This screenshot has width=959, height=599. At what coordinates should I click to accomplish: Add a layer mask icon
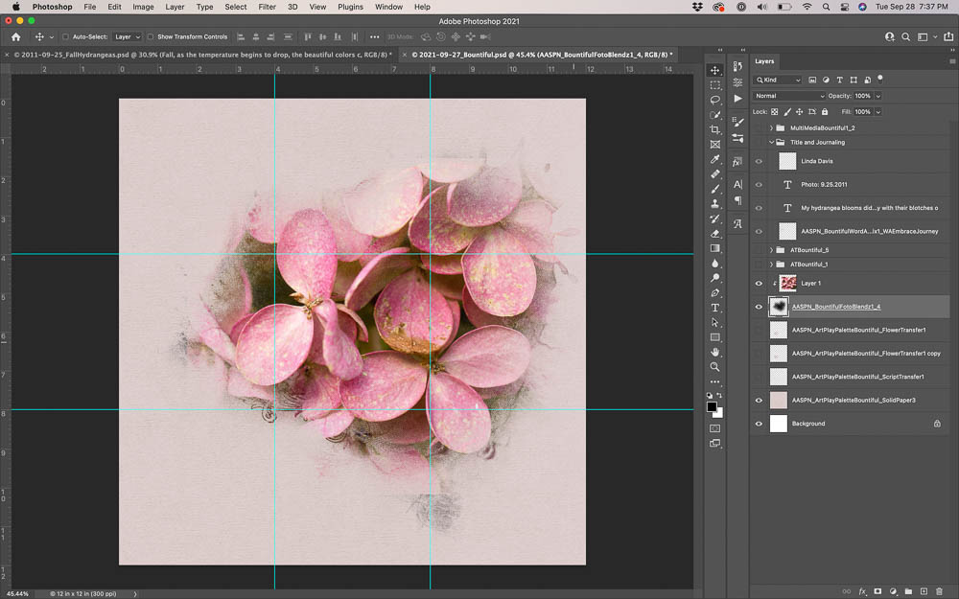point(877,591)
